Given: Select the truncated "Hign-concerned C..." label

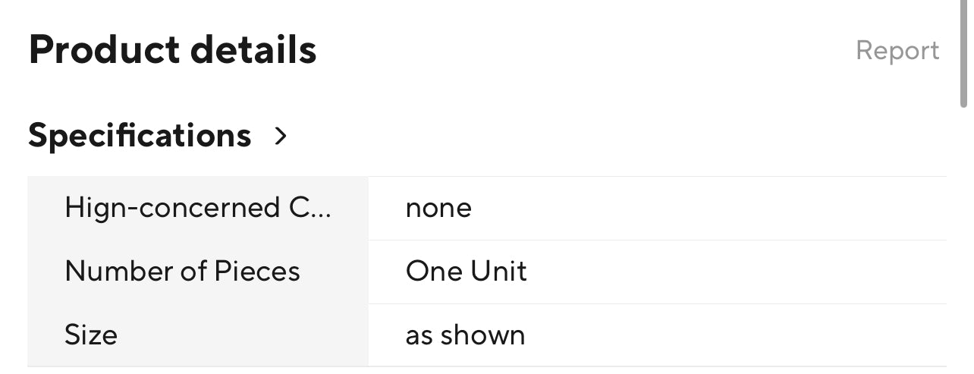Looking at the screenshot, I should tap(198, 208).
